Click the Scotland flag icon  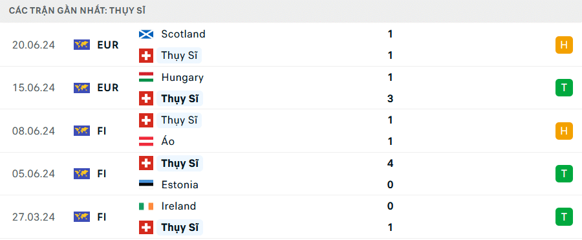click(x=146, y=34)
